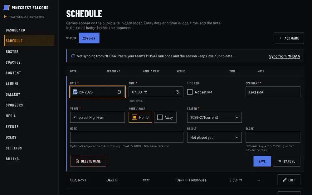312x195 pixels.
Task: Expand the Result Not played yet dropdown
Action: coord(214,137)
